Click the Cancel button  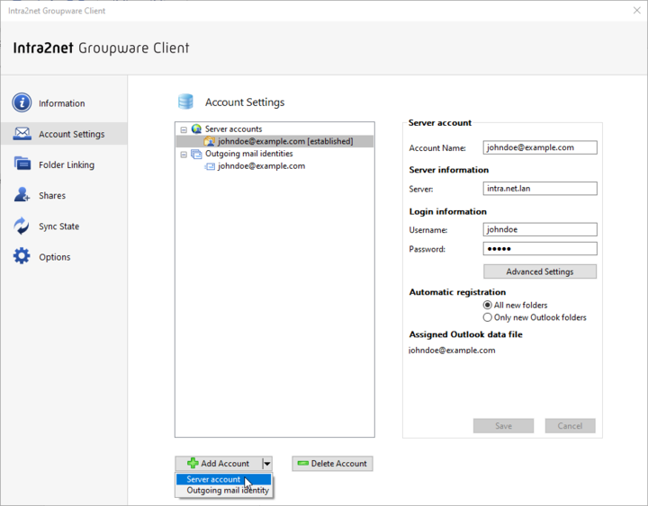(570, 426)
